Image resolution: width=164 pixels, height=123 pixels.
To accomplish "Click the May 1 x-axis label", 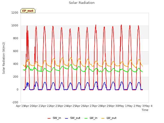I will (123, 106).
